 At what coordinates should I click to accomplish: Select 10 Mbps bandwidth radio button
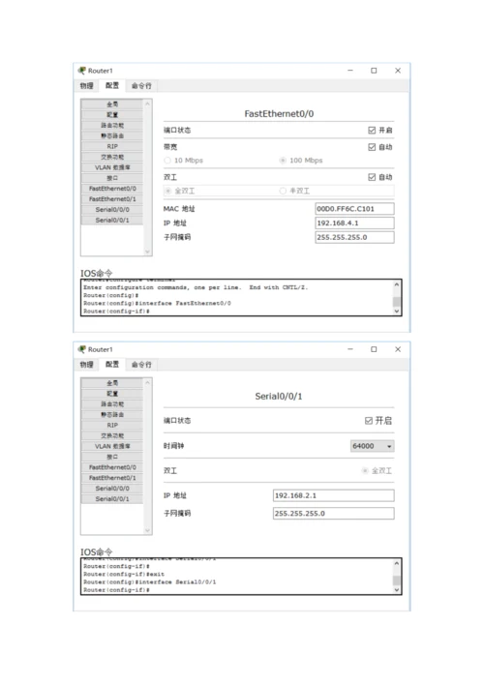pyautogui.click(x=167, y=161)
